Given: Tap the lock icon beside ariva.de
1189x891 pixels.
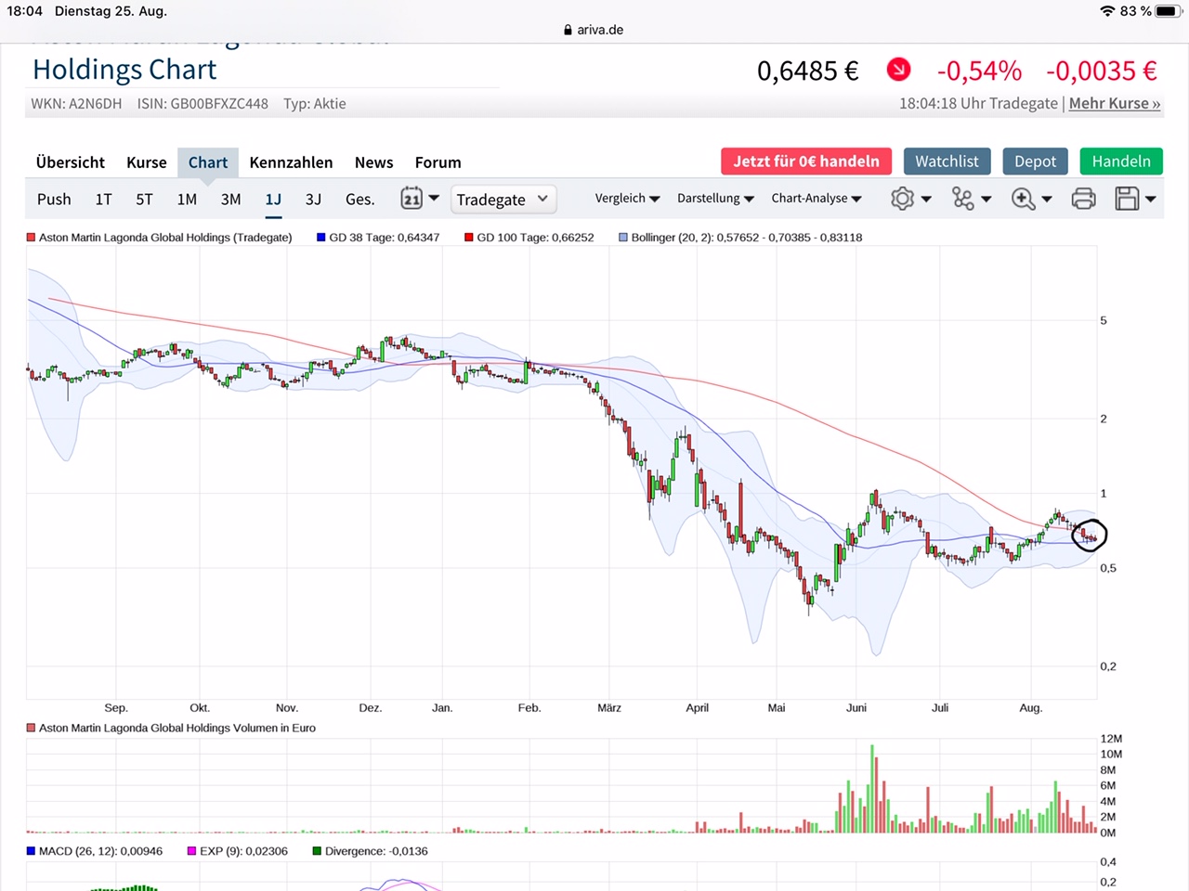Looking at the screenshot, I should pos(568,30).
